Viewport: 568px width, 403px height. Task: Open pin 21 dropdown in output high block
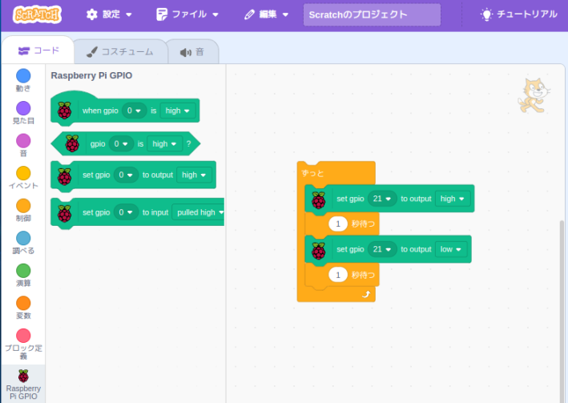coord(382,199)
